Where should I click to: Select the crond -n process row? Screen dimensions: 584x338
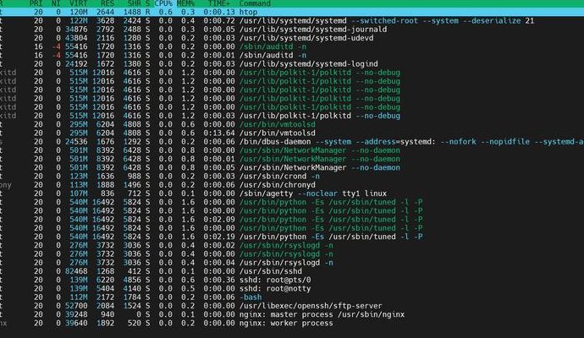click(292, 177)
